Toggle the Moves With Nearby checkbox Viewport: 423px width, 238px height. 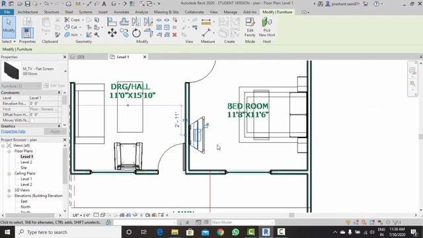point(32,120)
